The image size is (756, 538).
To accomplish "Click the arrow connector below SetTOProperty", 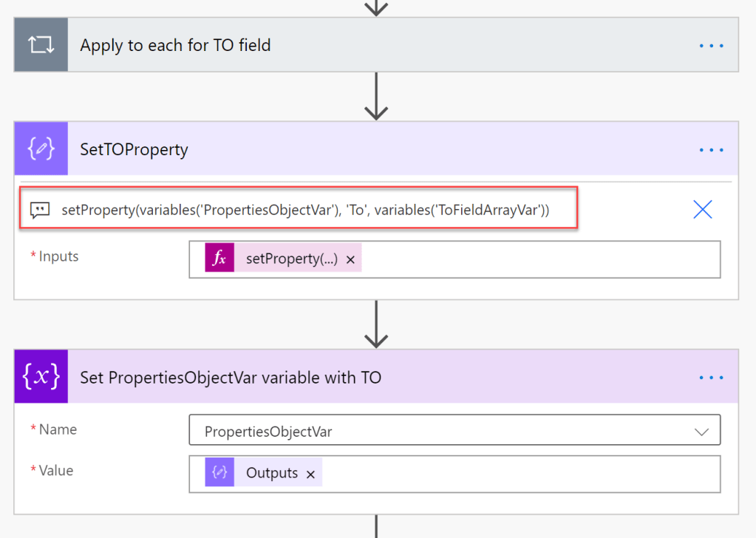I will click(376, 324).
